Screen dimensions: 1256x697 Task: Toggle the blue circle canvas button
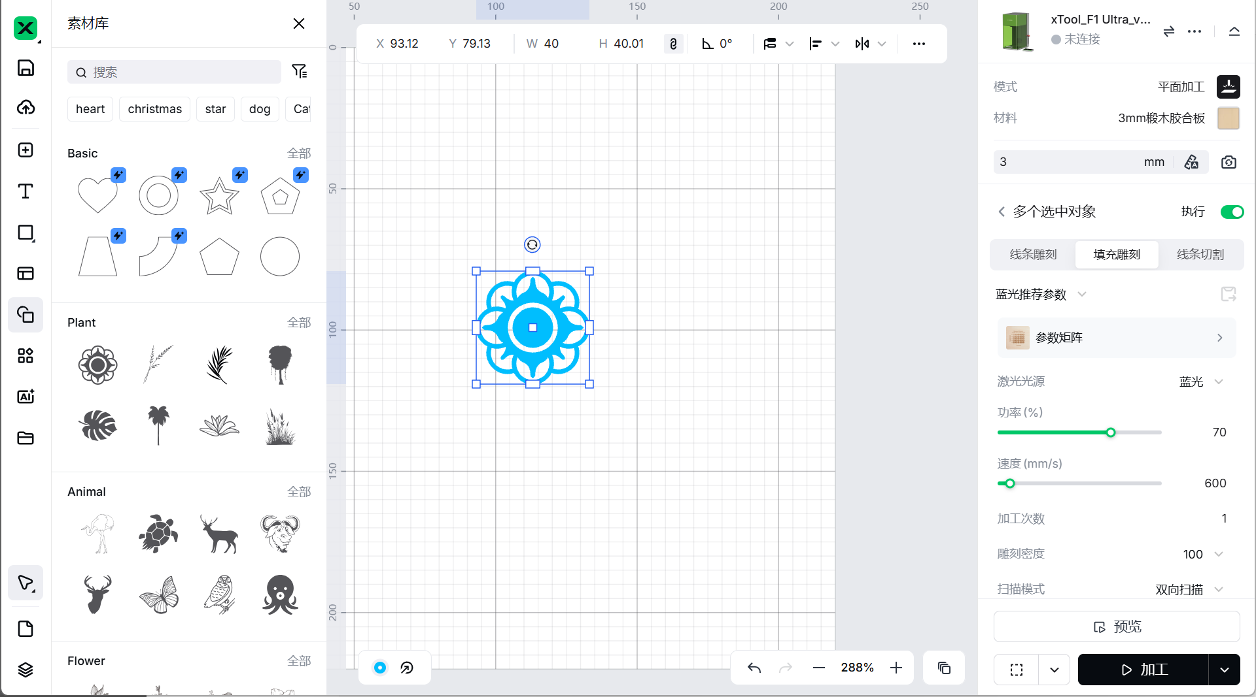(x=380, y=668)
